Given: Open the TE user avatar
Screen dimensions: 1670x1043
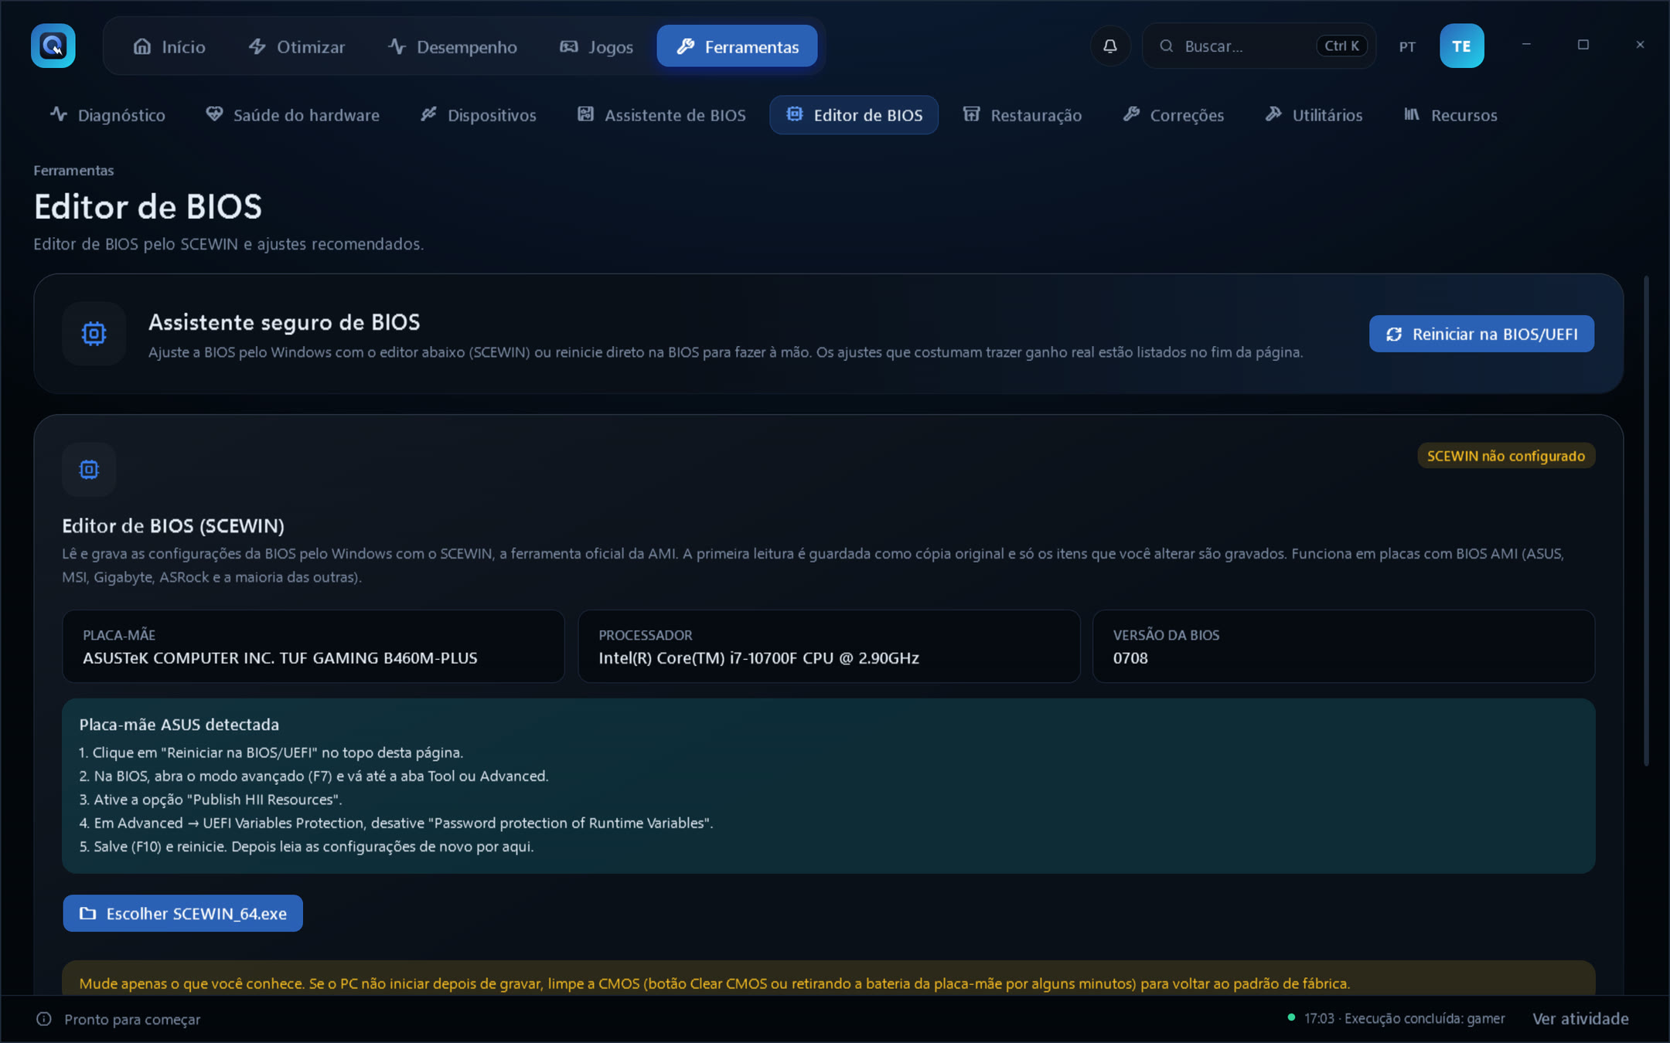Looking at the screenshot, I should tap(1461, 46).
